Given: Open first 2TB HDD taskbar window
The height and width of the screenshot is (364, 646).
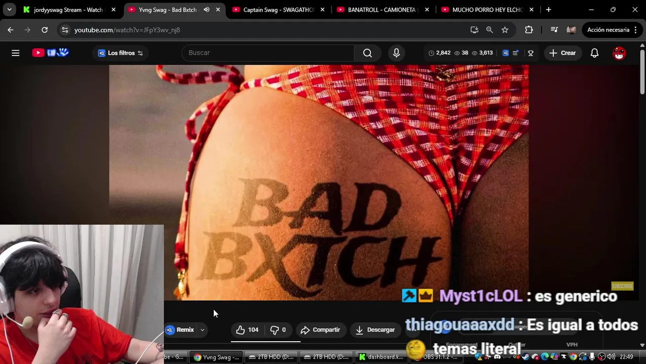Looking at the screenshot, I should tap(271, 357).
